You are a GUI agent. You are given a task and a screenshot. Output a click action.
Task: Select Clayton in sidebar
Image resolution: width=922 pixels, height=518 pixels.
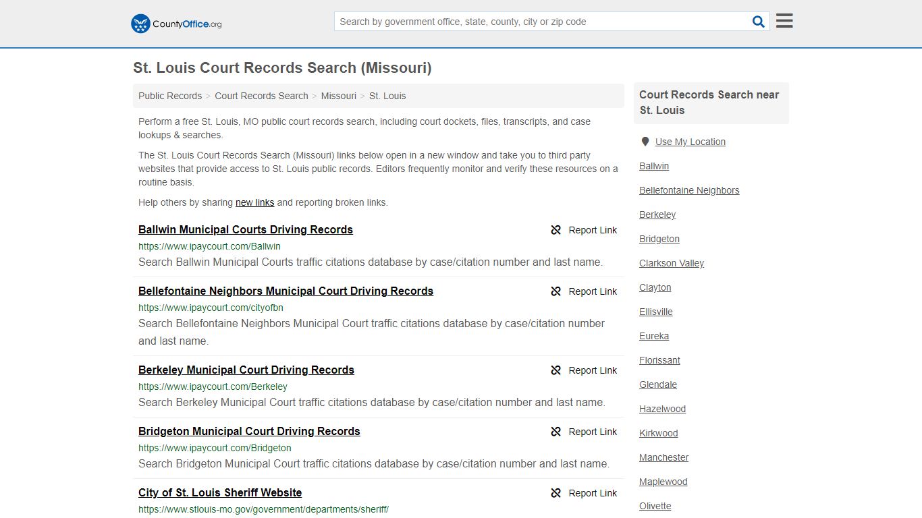[x=655, y=287]
